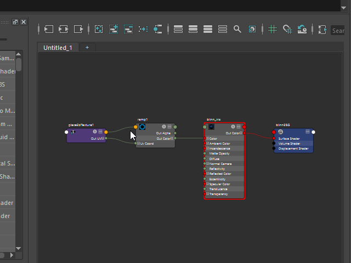Viewport: 351px width, 263px height.
Task: Toggle the swatch size icon
Action: click(252, 29)
